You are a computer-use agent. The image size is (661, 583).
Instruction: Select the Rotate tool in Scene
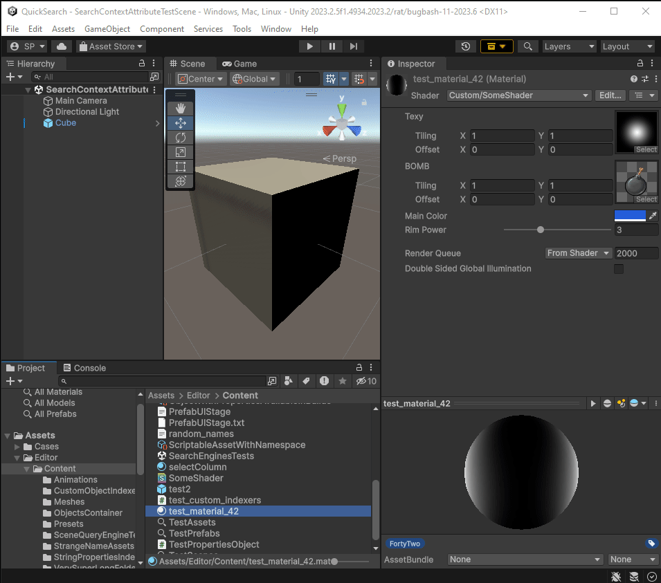coord(181,138)
